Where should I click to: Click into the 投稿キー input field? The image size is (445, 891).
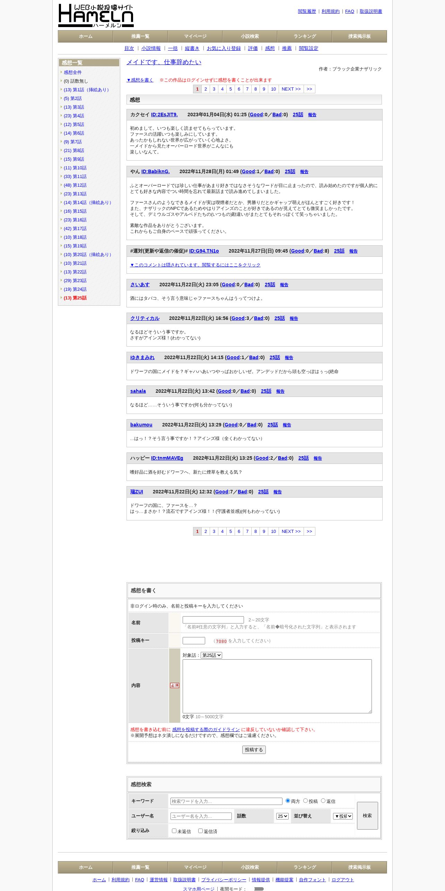[x=194, y=640]
